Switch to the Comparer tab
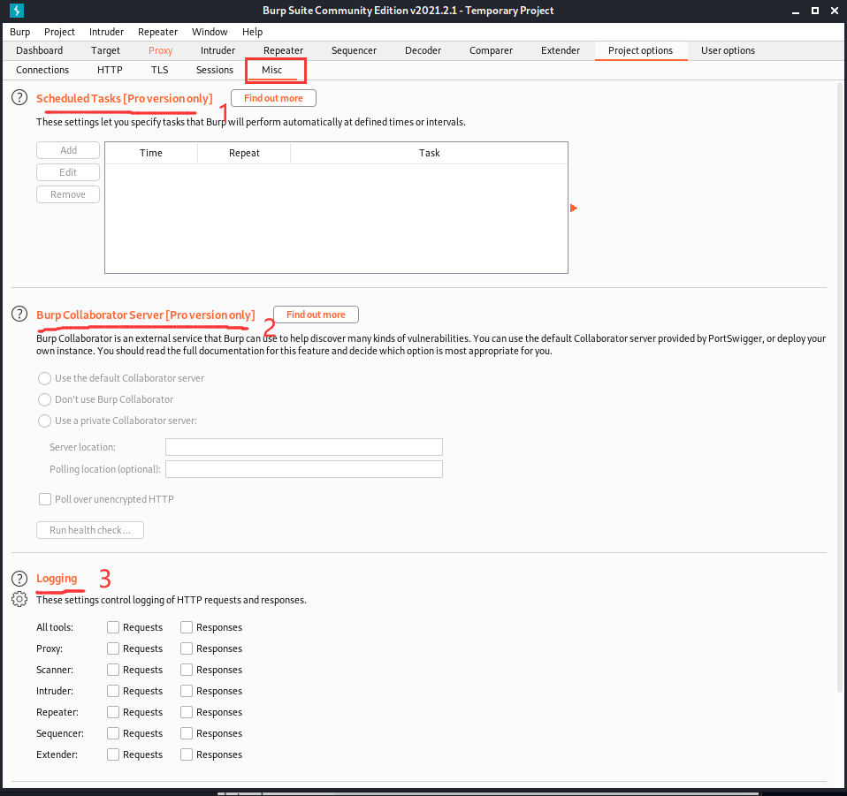847x796 pixels. point(491,50)
